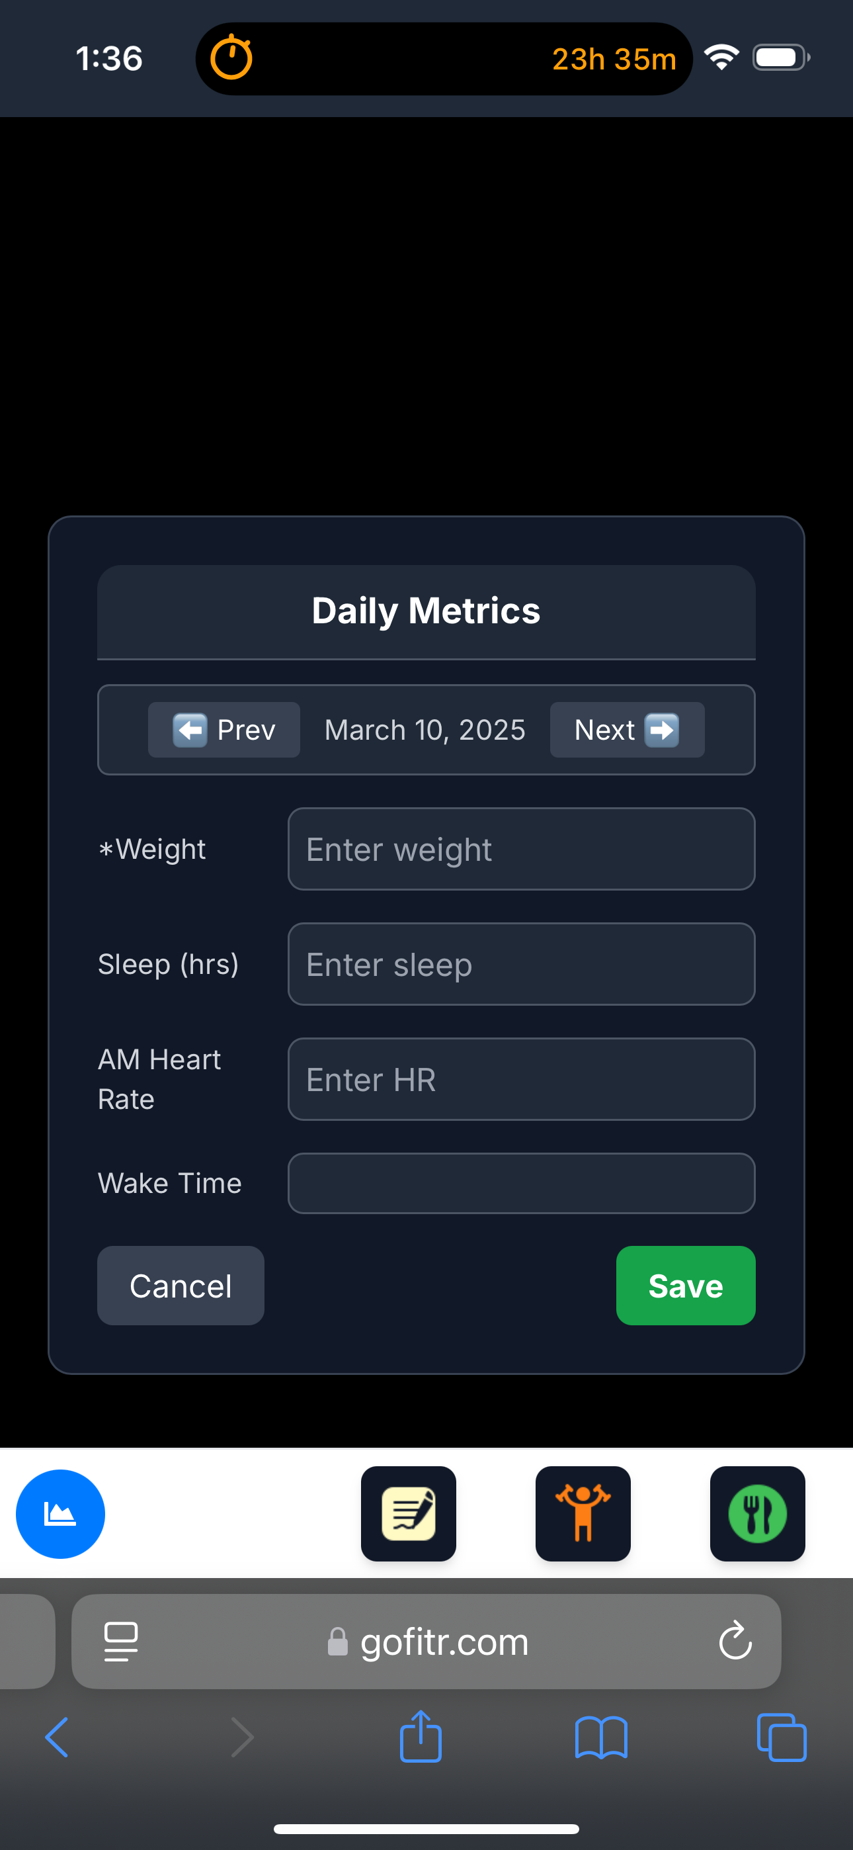Tap the orange timer icon in Dynamic Island

(x=231, y=58)
